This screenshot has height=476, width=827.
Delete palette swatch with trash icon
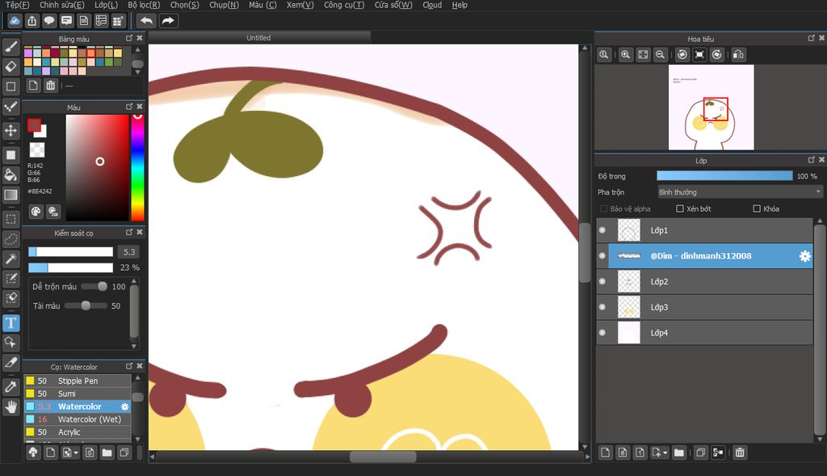point(50,86)
